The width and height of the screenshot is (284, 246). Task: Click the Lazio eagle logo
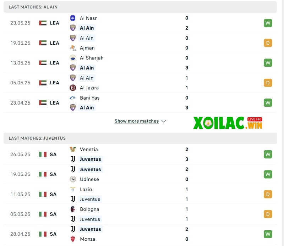tap(73, 189)
